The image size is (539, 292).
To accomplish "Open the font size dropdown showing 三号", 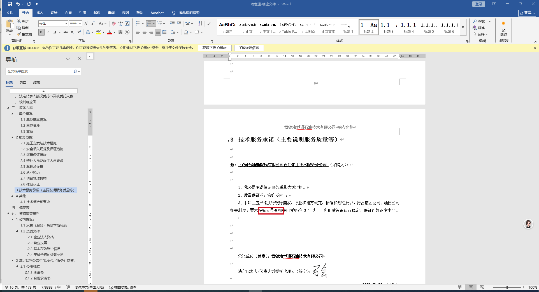I will pos(80,24).
